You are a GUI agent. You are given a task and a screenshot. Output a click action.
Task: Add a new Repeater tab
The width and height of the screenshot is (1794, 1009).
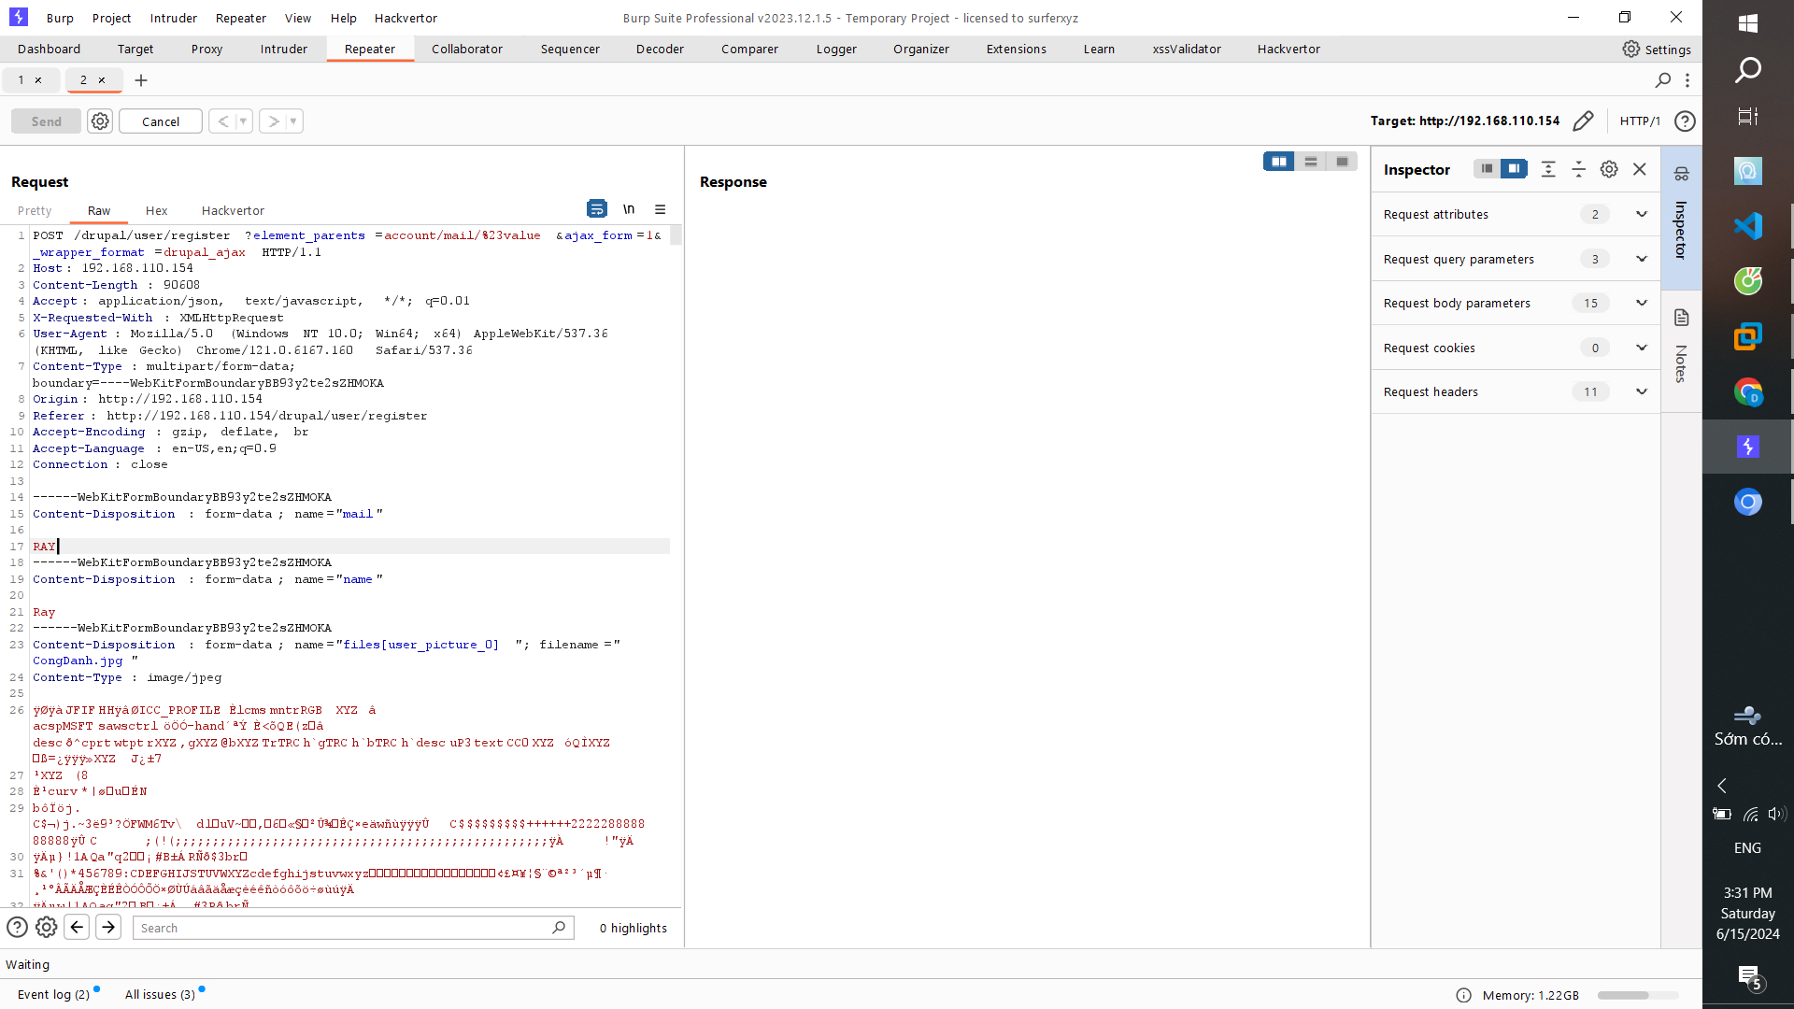tap(141, 80)
